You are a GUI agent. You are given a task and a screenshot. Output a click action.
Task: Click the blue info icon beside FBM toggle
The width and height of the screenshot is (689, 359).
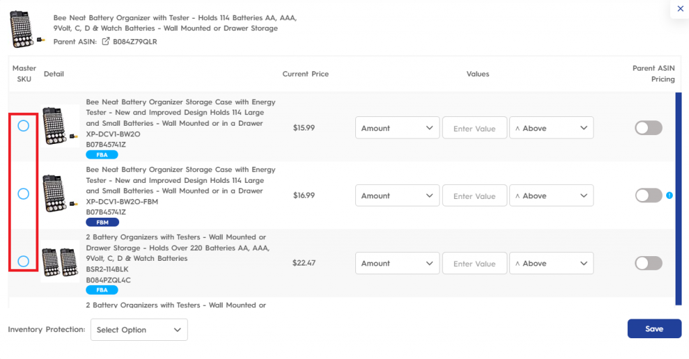tap(669, 196)
